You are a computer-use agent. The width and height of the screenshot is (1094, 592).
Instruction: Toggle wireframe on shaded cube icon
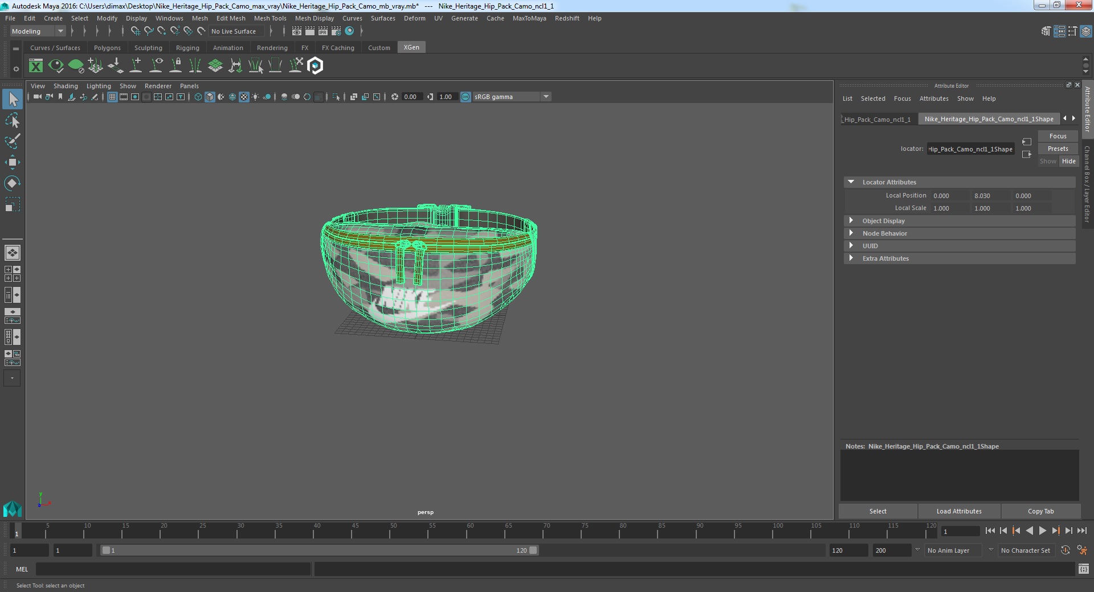(210, 97)
